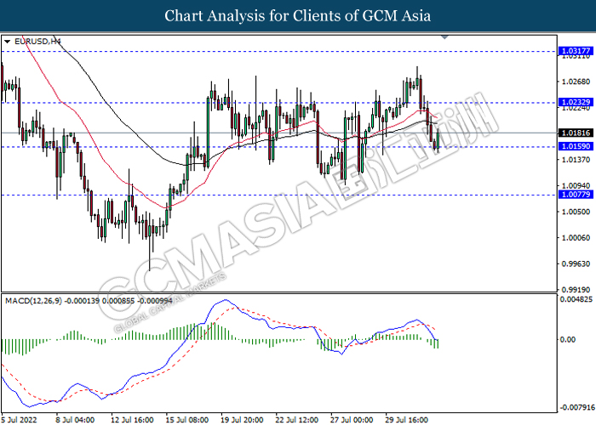Click the 19 Jul 20:00 time label
Screen dimensions: 596x425
coord(242,420)
